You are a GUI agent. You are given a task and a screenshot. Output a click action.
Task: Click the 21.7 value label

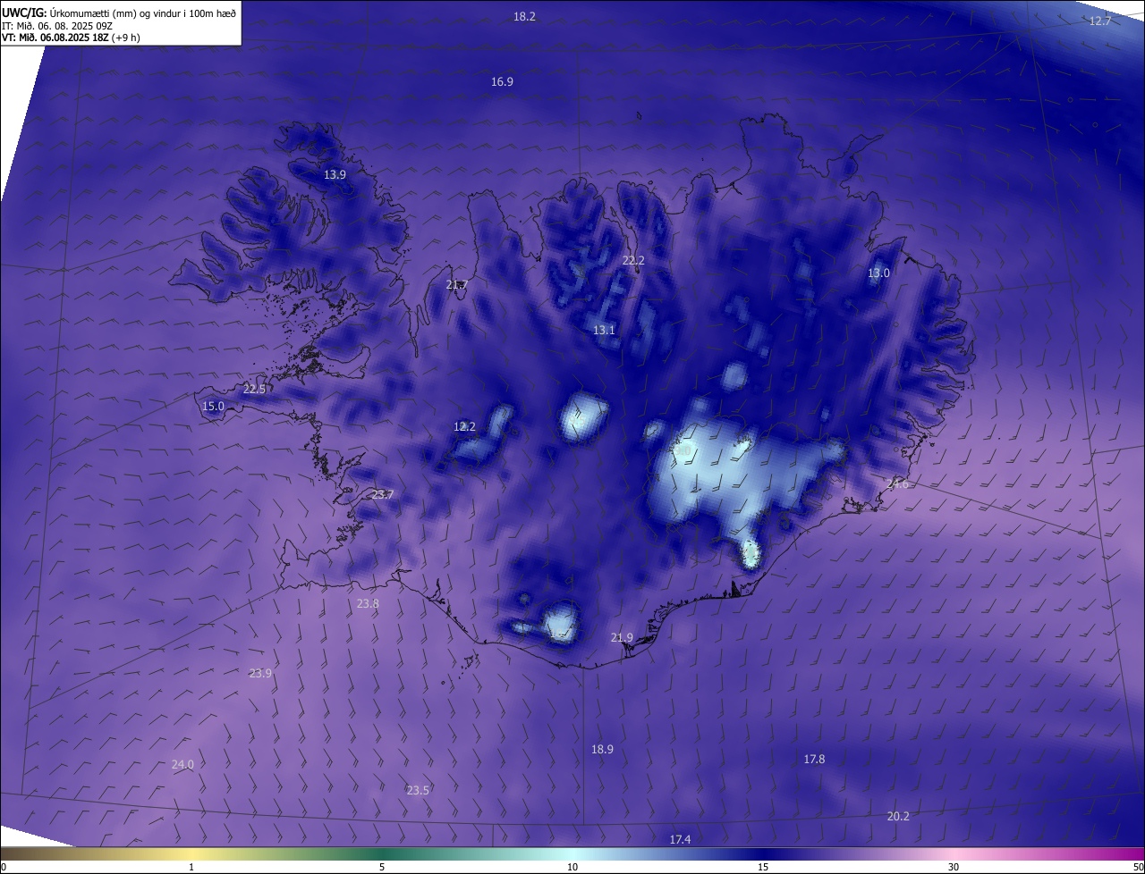click(x=456, y=285)
